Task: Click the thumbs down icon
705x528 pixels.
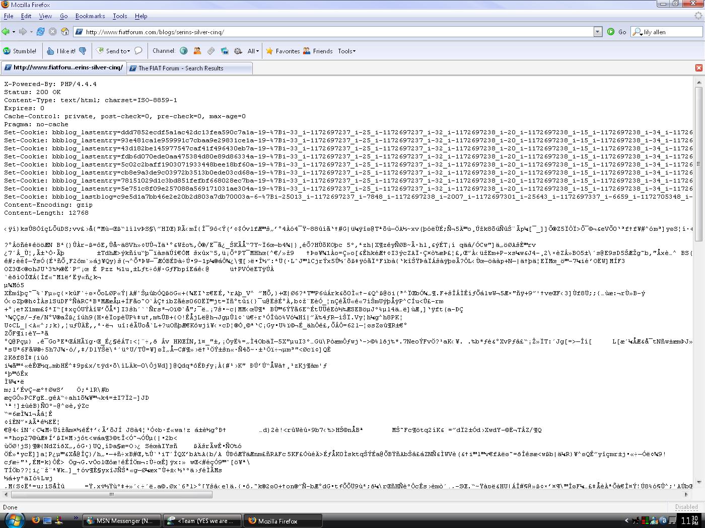Action: click(x=83, y=51)
